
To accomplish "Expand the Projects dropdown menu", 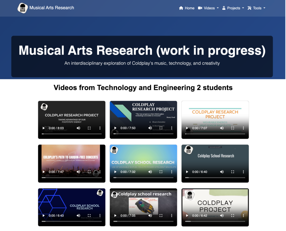I will 233,8.
